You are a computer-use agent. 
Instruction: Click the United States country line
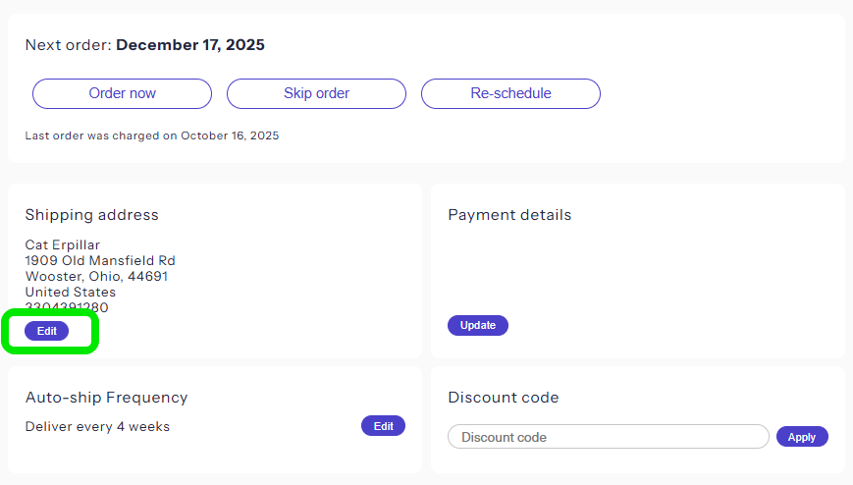click(x=71, y=292)
